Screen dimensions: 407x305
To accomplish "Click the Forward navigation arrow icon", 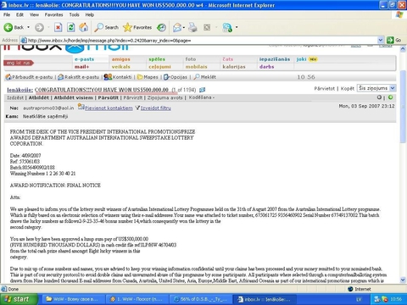I will (x=39, y=27).
